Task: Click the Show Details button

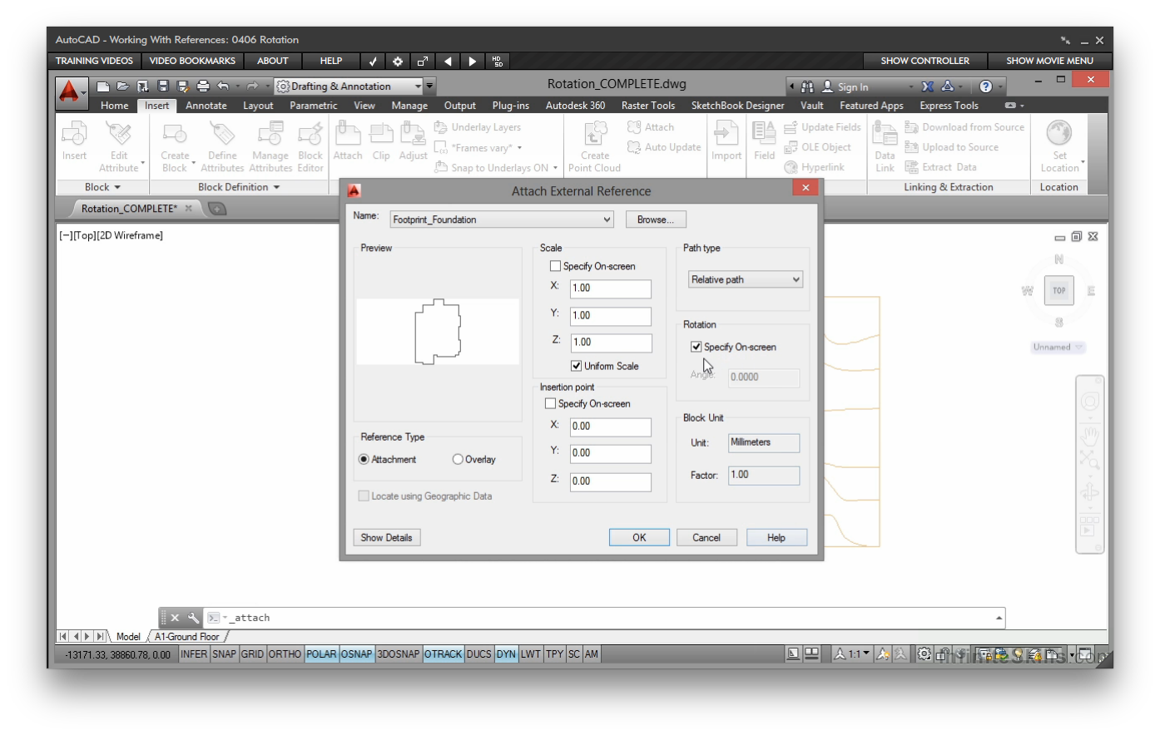Action: coord(387,537)
